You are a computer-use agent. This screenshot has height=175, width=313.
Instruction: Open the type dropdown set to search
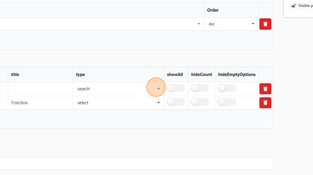pyautogui.click(x=118, y=89)
